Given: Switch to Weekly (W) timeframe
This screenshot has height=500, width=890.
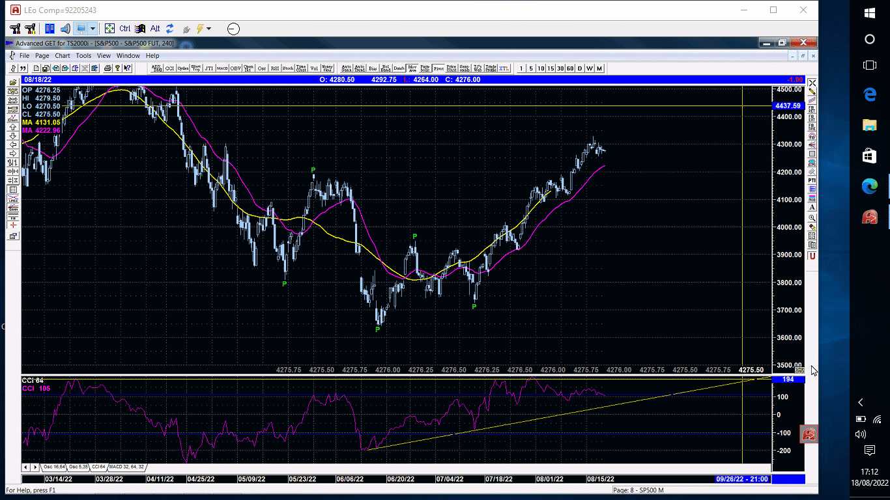Looking at the screenshot, I should pos(590,68).
